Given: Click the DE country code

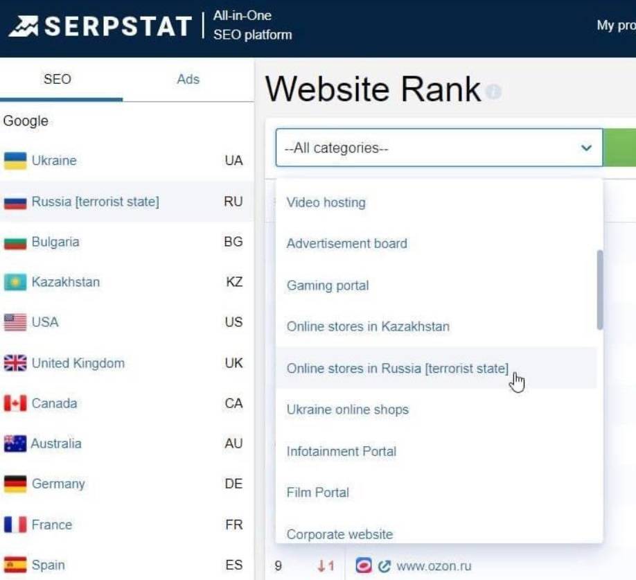Looking at the screenshot, I should point(233,484).
